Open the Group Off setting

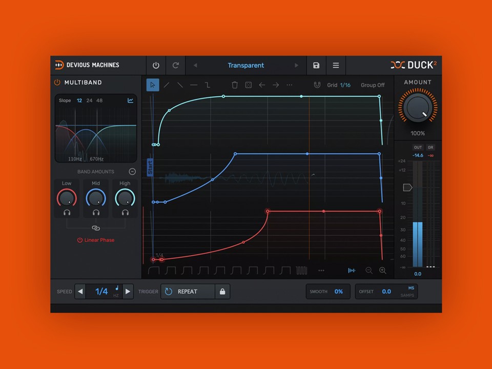click(x=373, y=85)
